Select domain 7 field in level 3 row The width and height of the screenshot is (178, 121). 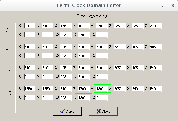(x=155, y=26)
